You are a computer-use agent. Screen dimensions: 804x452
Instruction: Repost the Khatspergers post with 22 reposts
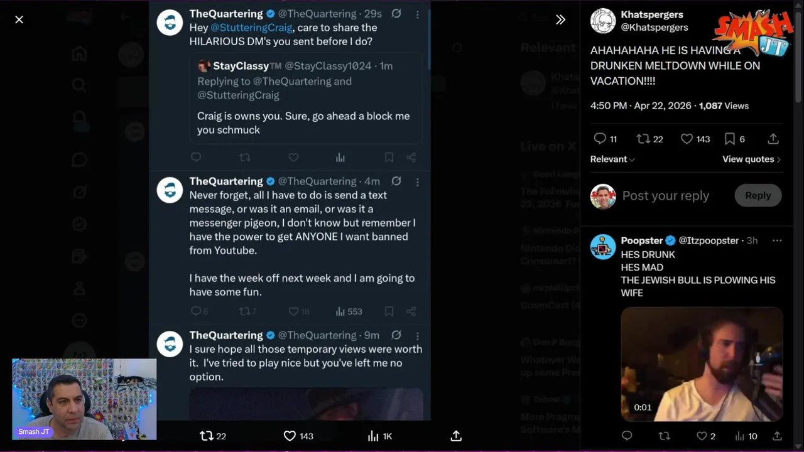pyautogui.click(x=643, y=139)
